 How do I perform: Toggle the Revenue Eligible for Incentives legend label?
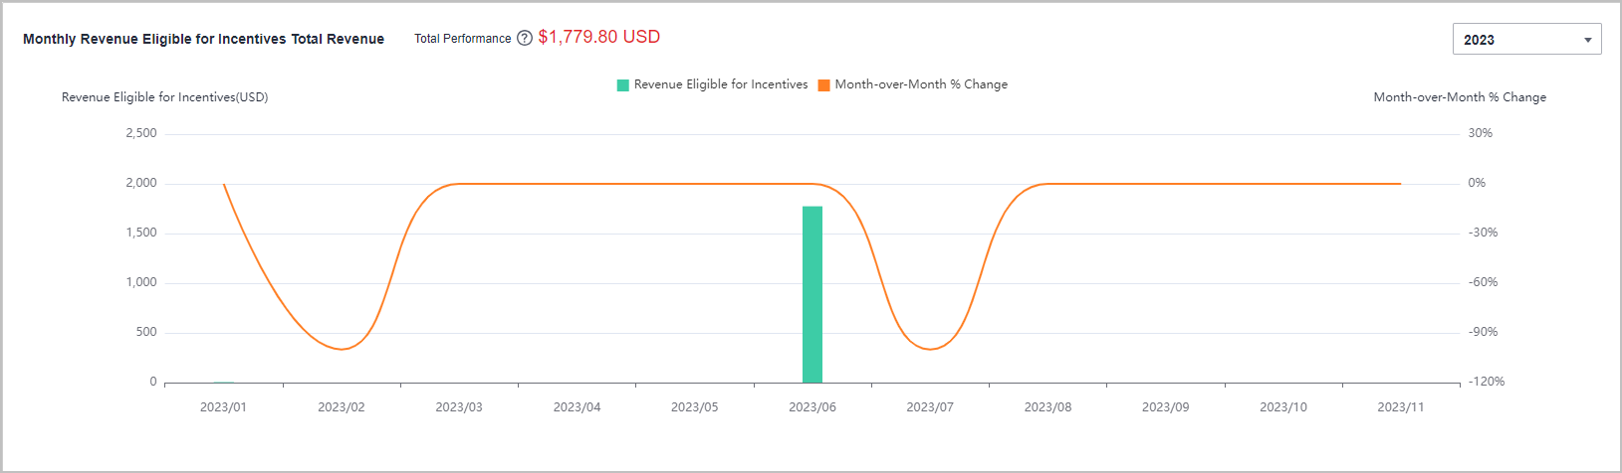[721, 84]
